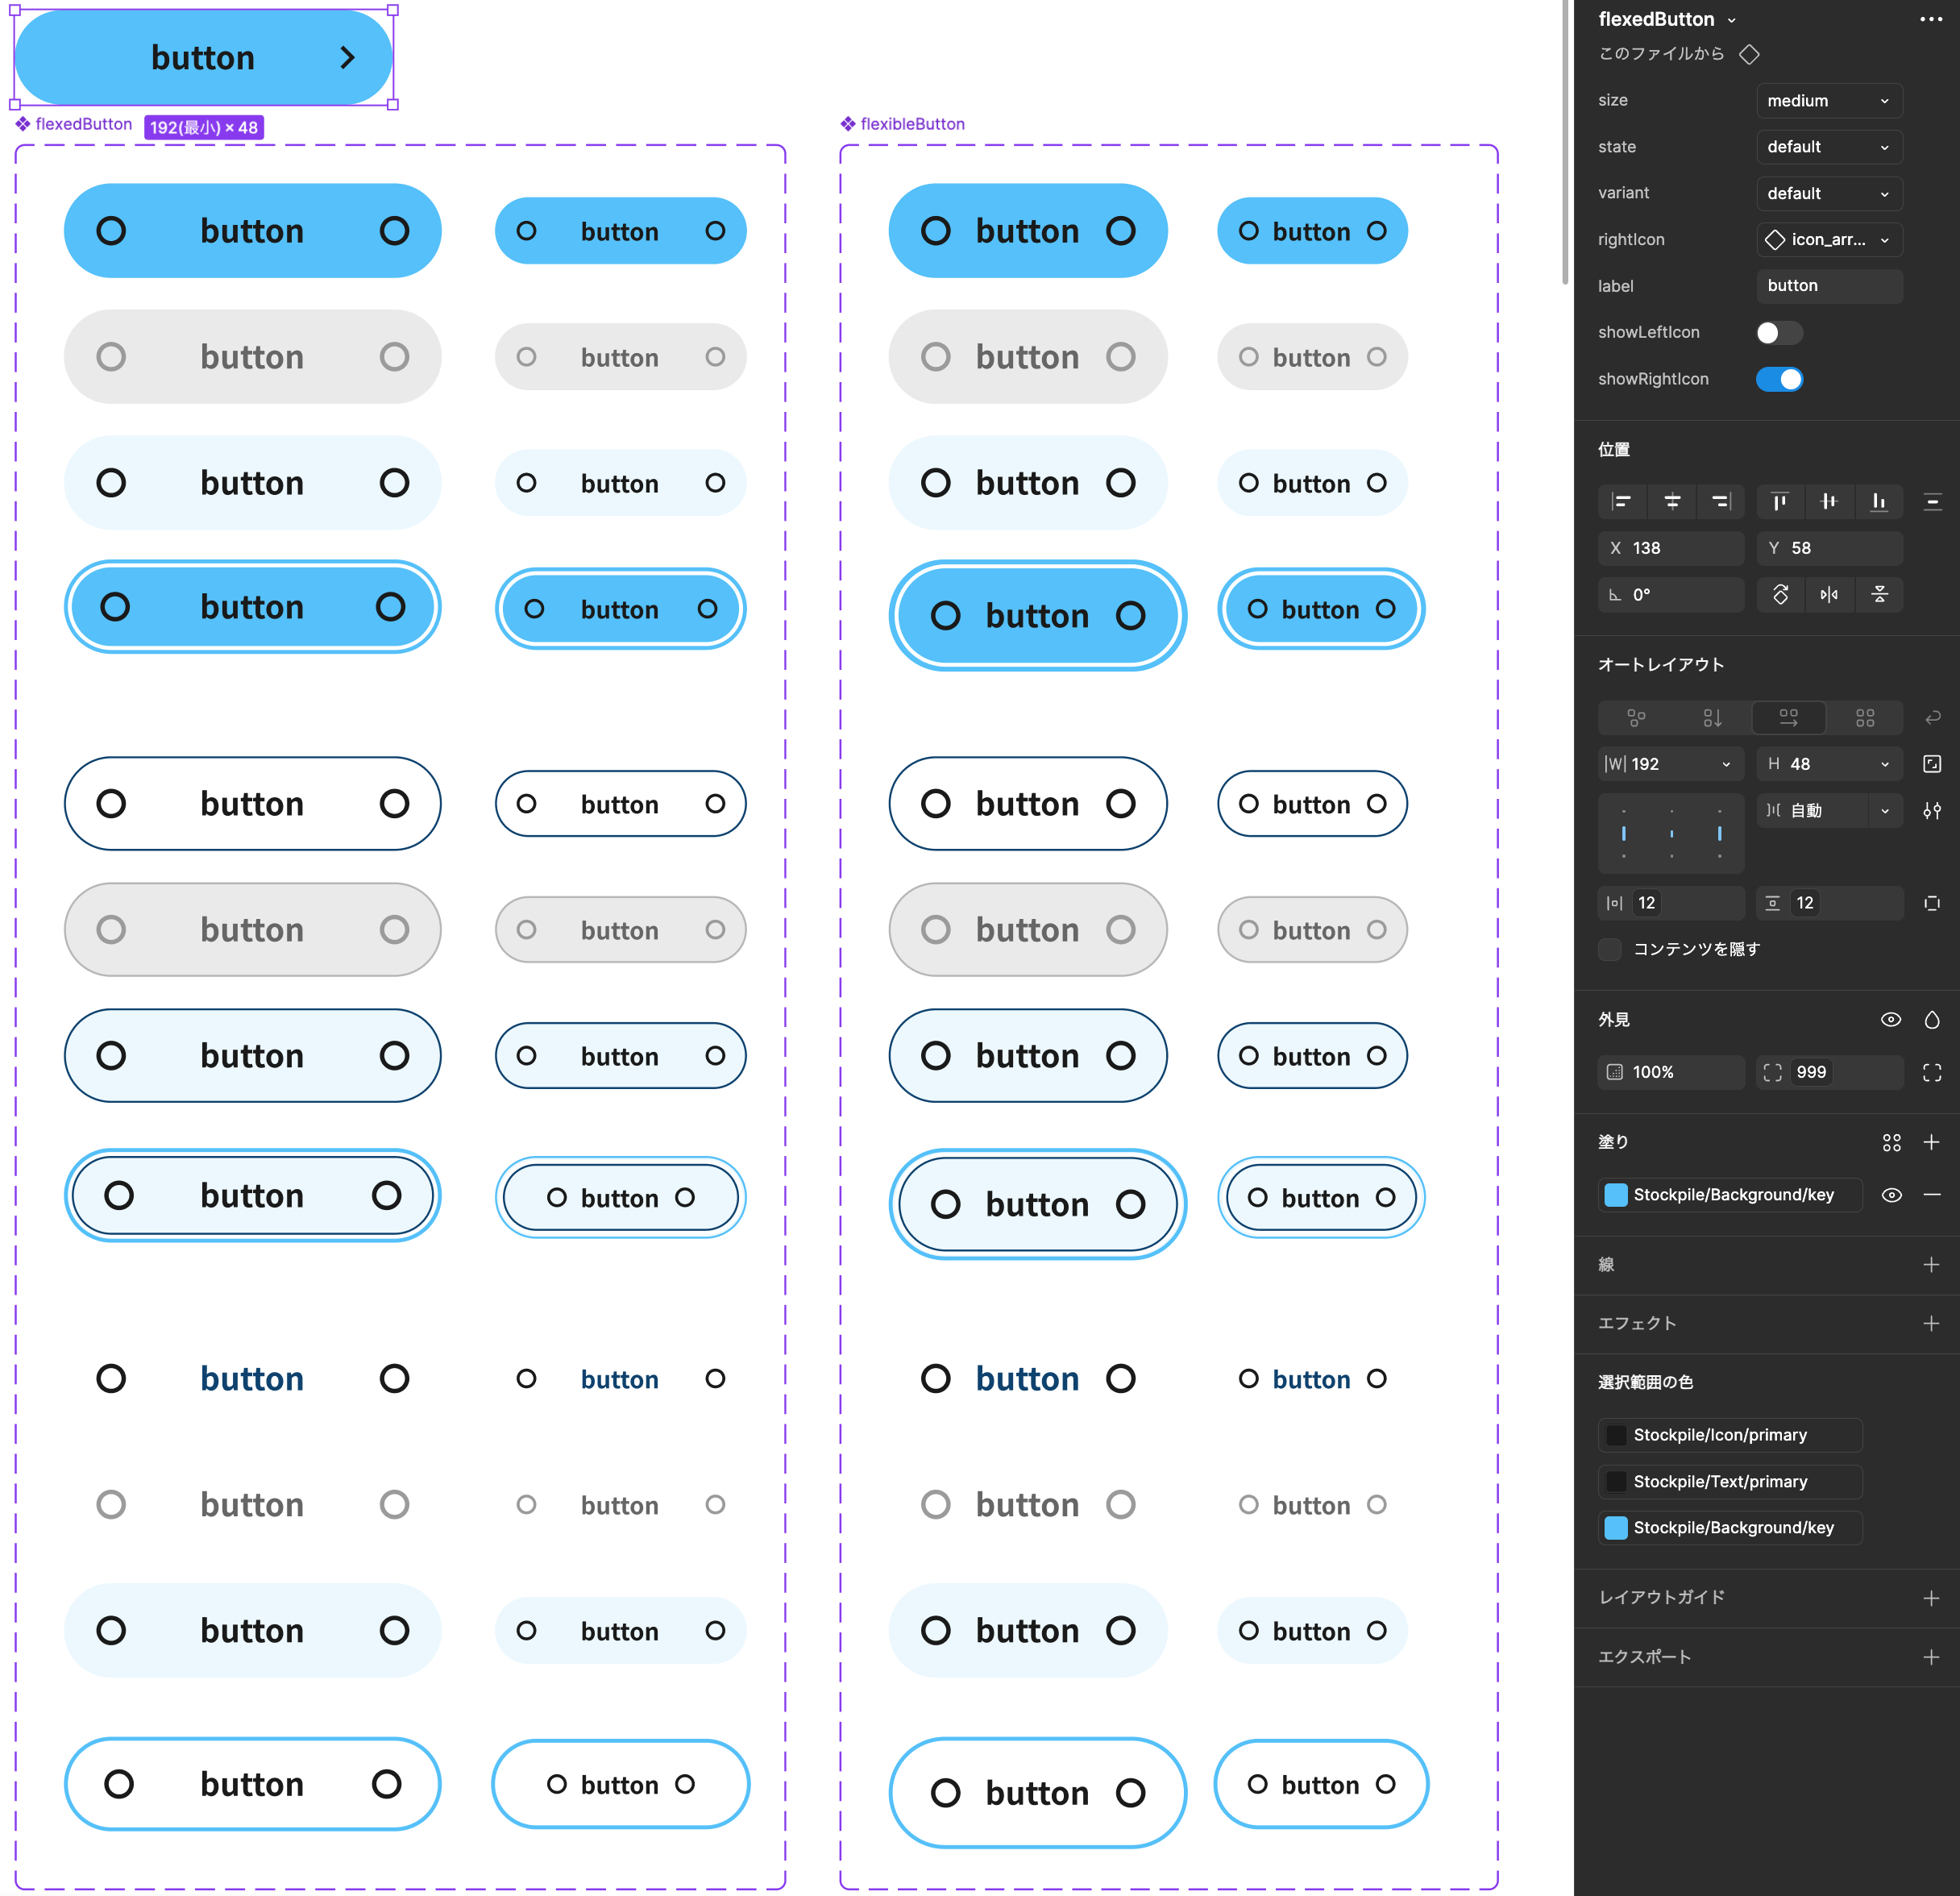
Task: Open rightIcon icon_arr instance dropdown
Action: 1828,240
